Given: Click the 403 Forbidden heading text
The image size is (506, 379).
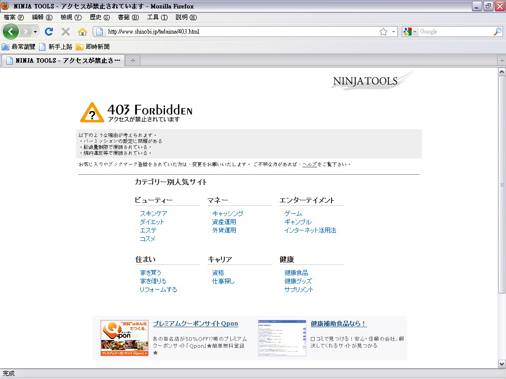Looking at the screenshot, I should coord(150,110).
